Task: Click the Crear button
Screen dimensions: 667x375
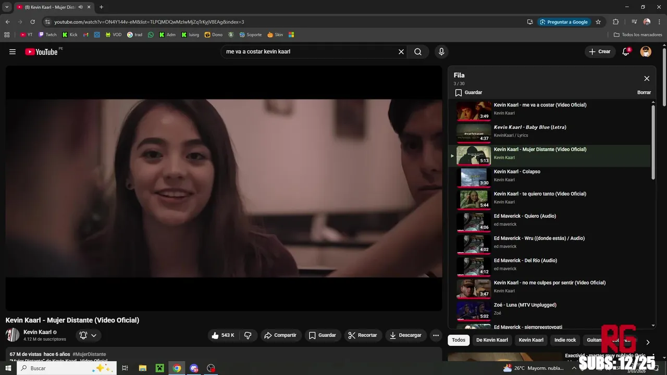Action: coord(599,52)
